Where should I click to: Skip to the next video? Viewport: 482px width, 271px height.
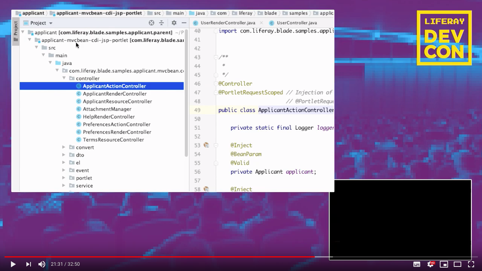click(28, 264)
